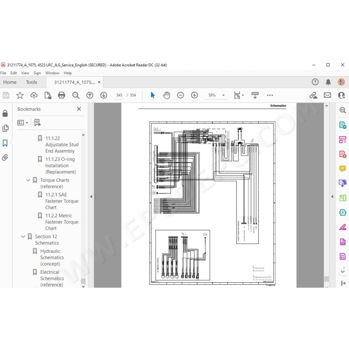Open security lock panel in sidebar
This screenshot has width=349, height=349.
click(5, 113)
